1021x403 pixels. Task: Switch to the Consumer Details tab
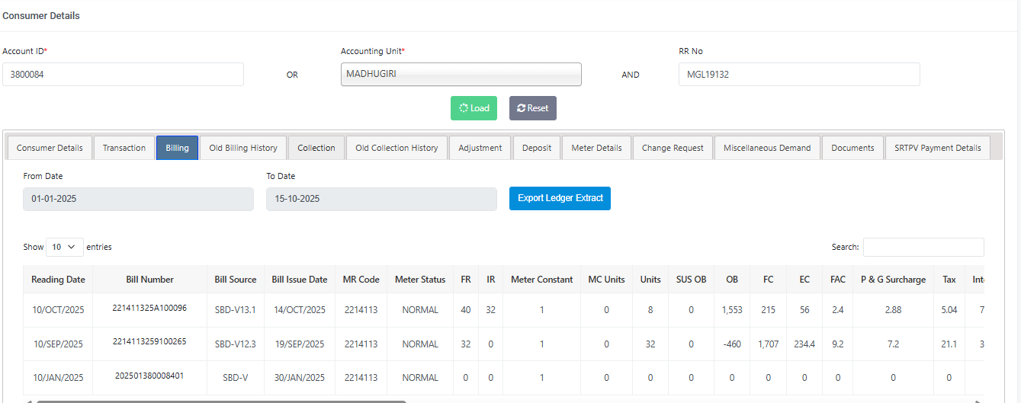pos(50,148)
